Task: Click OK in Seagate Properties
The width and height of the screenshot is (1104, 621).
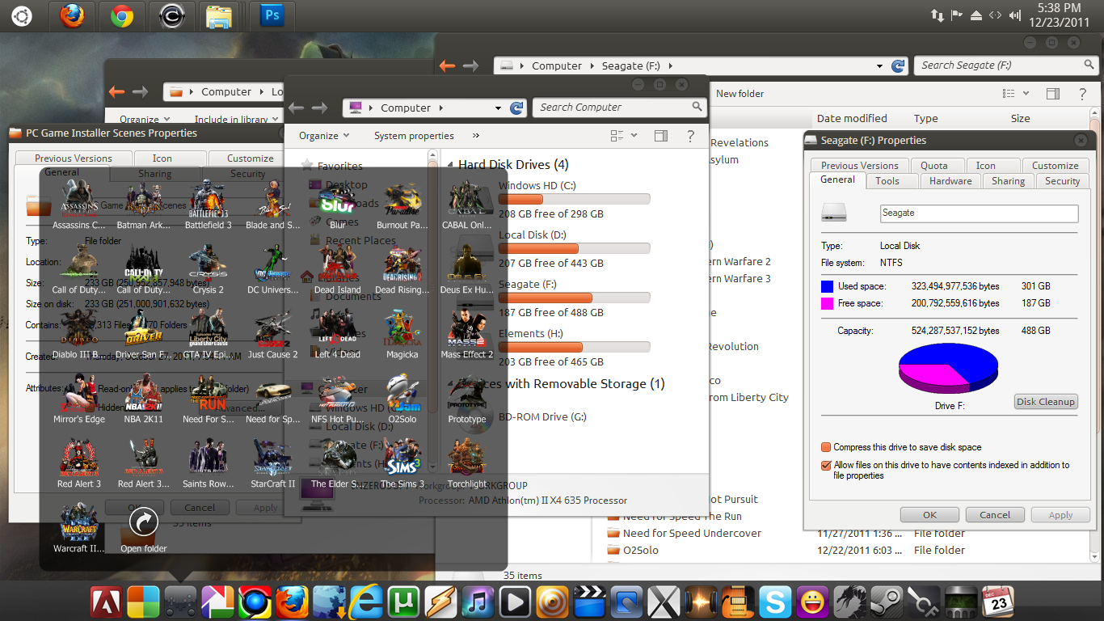Action: coord(929,515)
